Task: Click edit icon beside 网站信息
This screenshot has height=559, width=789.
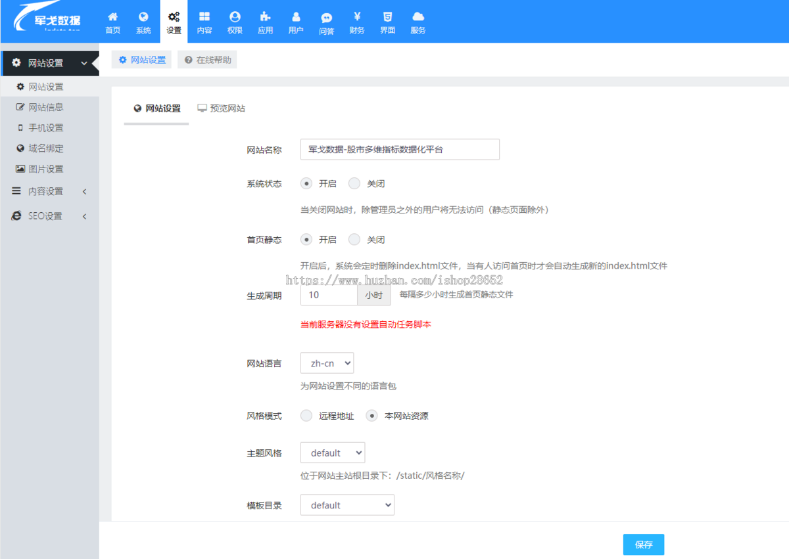Action: click(x=20, y=107)
